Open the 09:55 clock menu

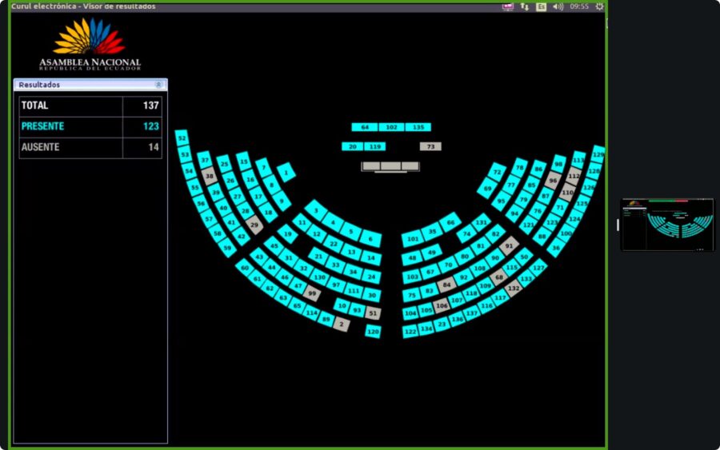tap(579, 6)
